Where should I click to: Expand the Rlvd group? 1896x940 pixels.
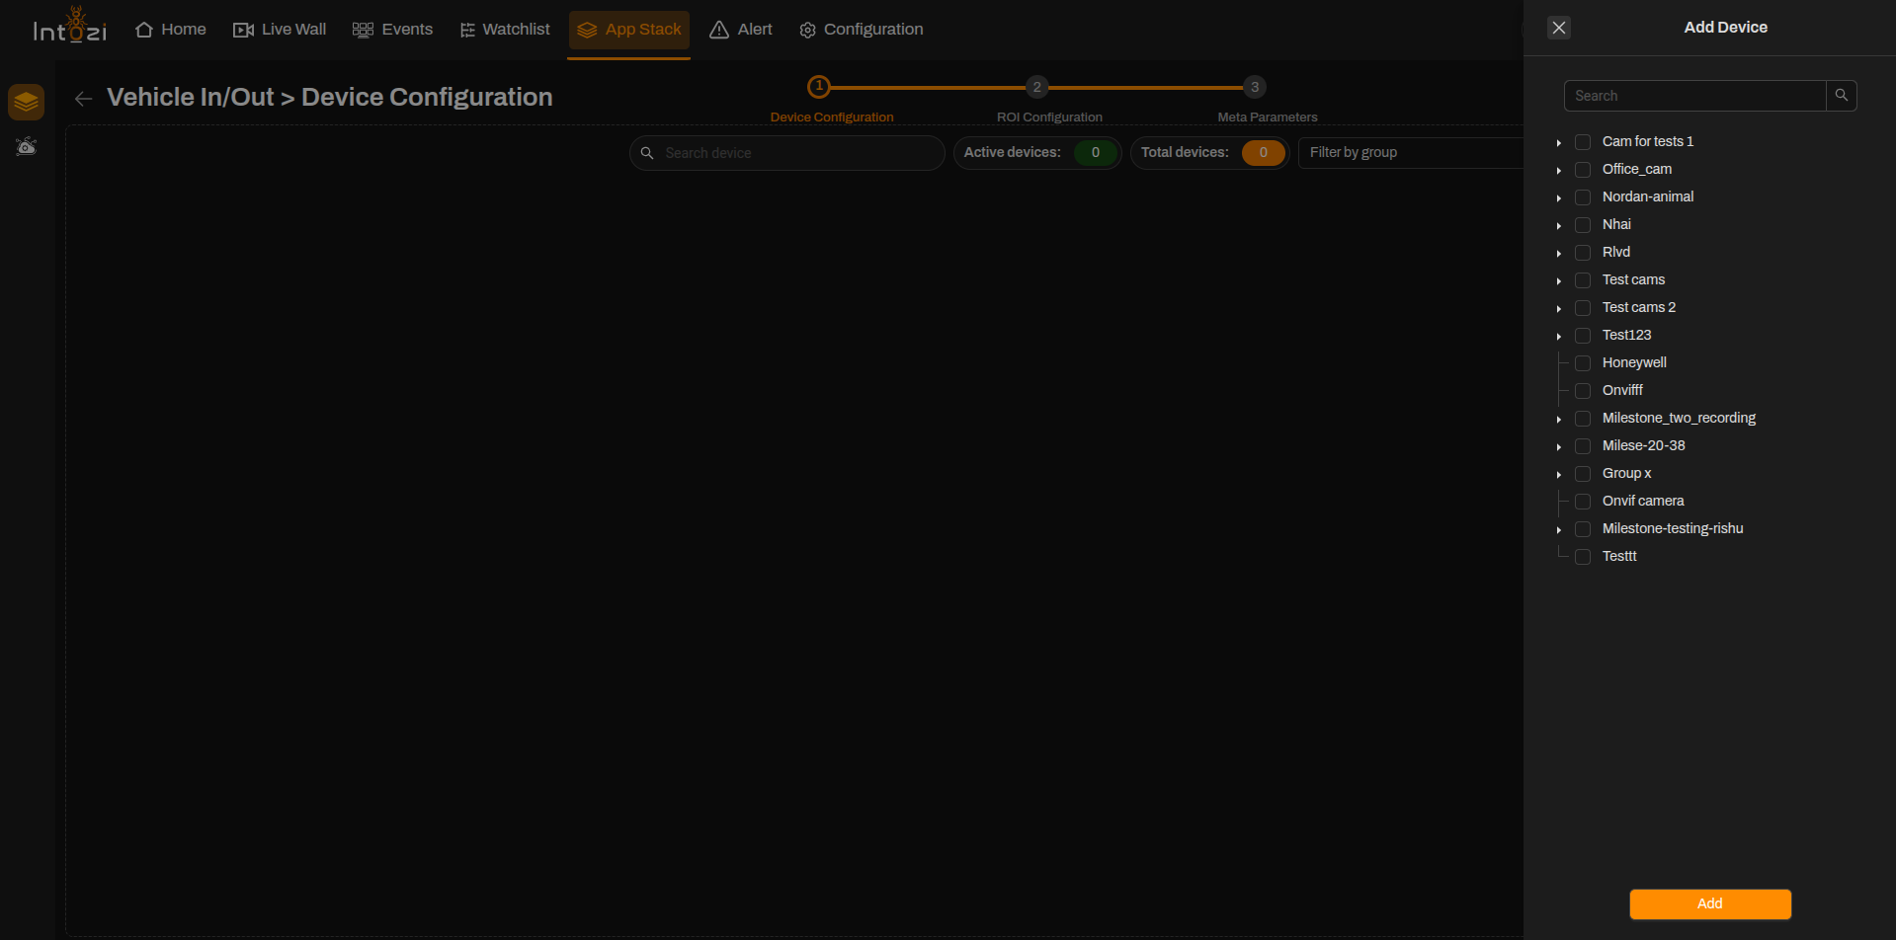click(x=1559, y=254)
